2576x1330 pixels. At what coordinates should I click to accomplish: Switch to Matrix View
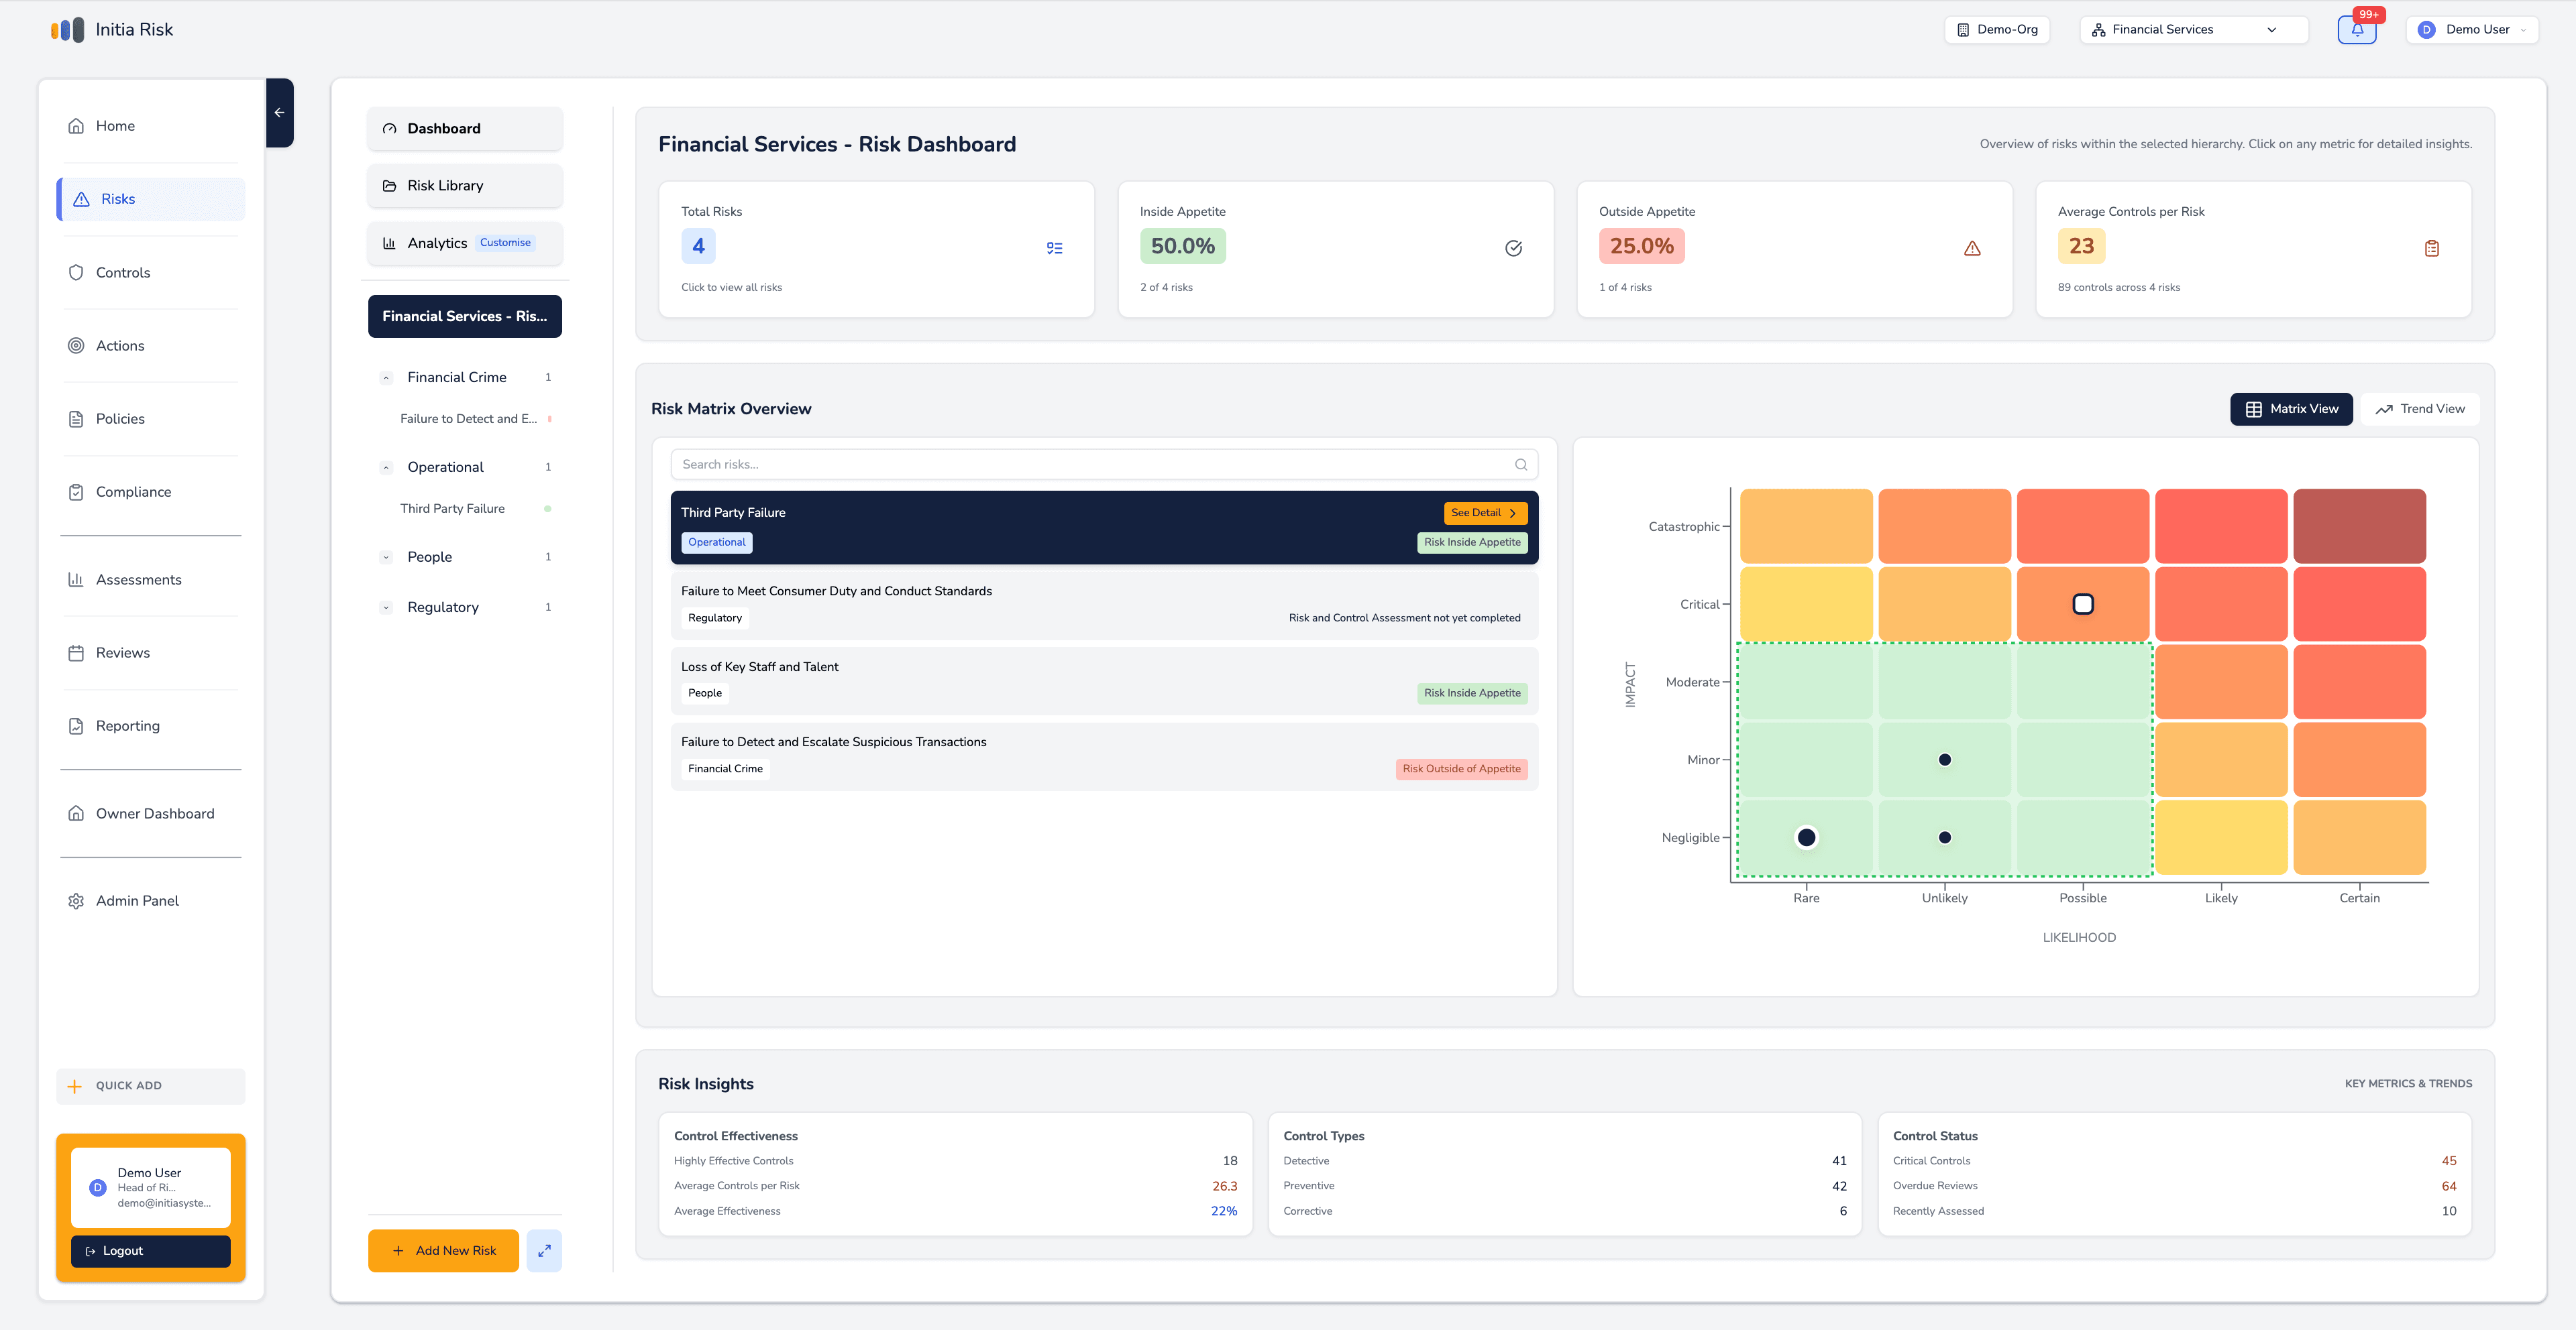tap(2291, 409)
